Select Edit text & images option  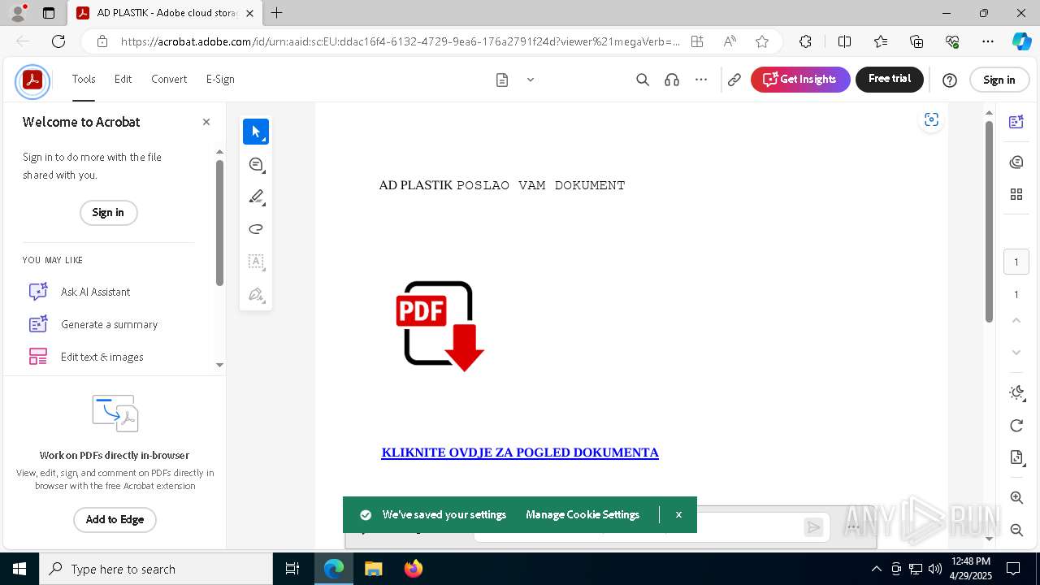pyautogui.click(x=102, y=357)
